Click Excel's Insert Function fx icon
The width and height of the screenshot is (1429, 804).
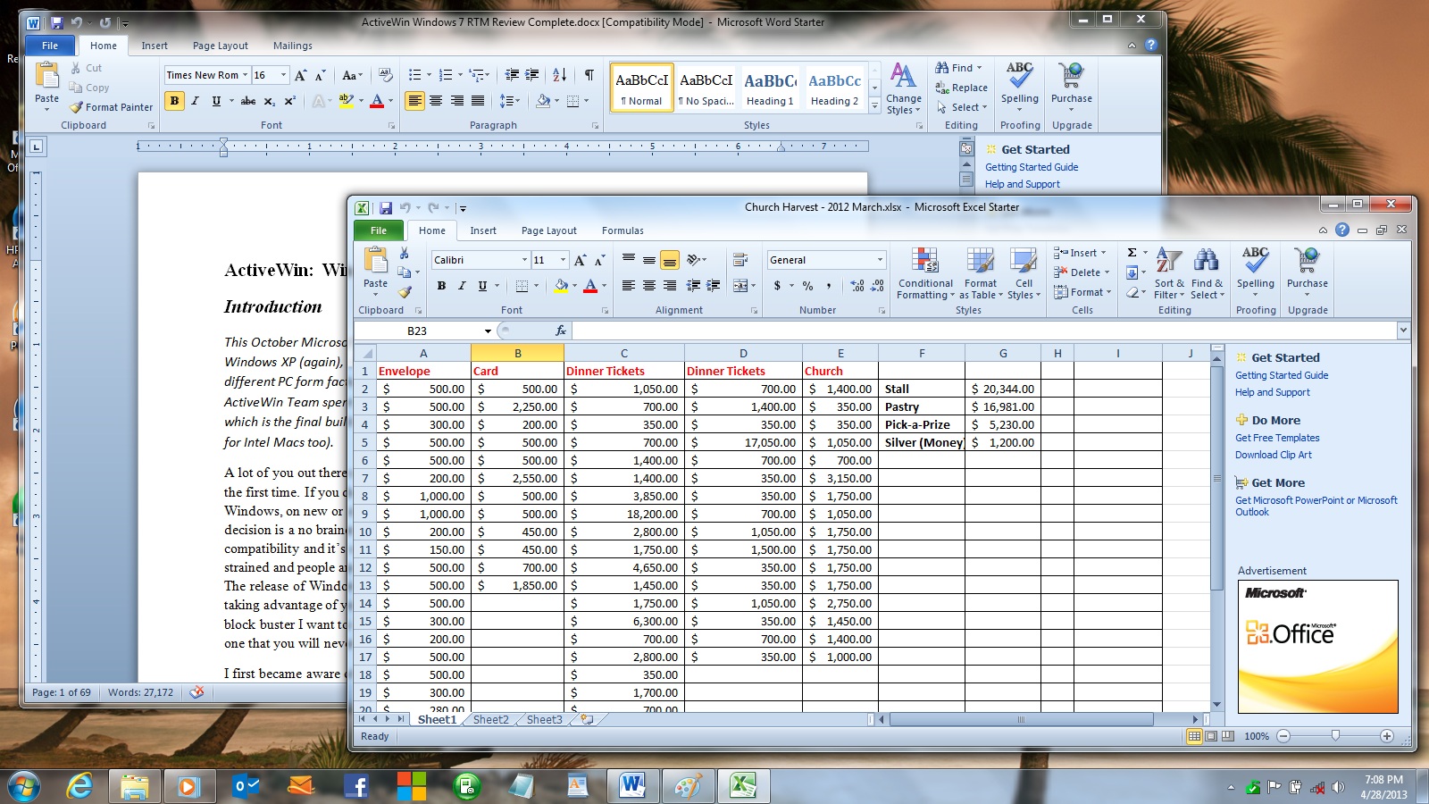coord(561,331)
